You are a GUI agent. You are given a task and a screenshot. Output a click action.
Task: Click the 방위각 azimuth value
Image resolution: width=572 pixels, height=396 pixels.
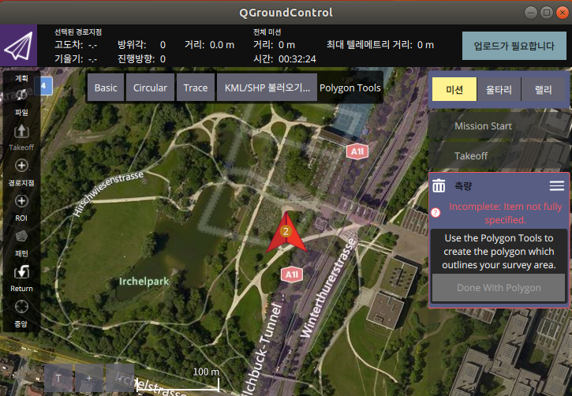[x=163, y=45]
